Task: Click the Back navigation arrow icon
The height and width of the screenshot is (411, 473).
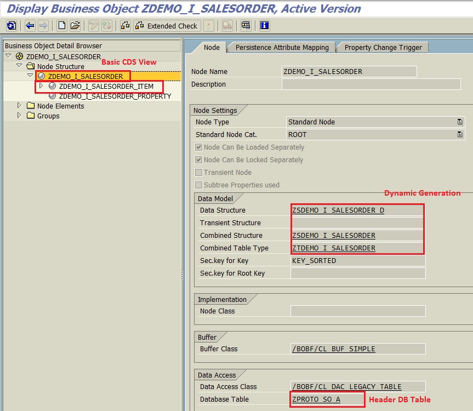Action: 31,25
